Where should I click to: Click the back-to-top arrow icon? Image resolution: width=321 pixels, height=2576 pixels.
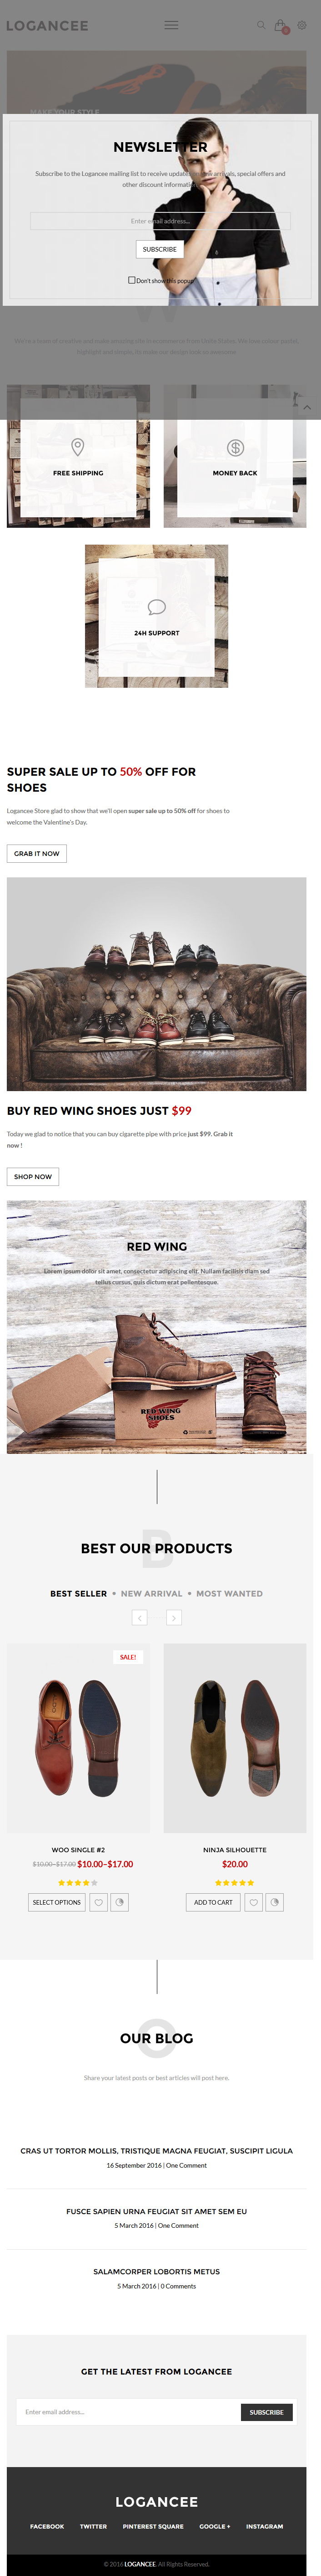tap(307, 407)
